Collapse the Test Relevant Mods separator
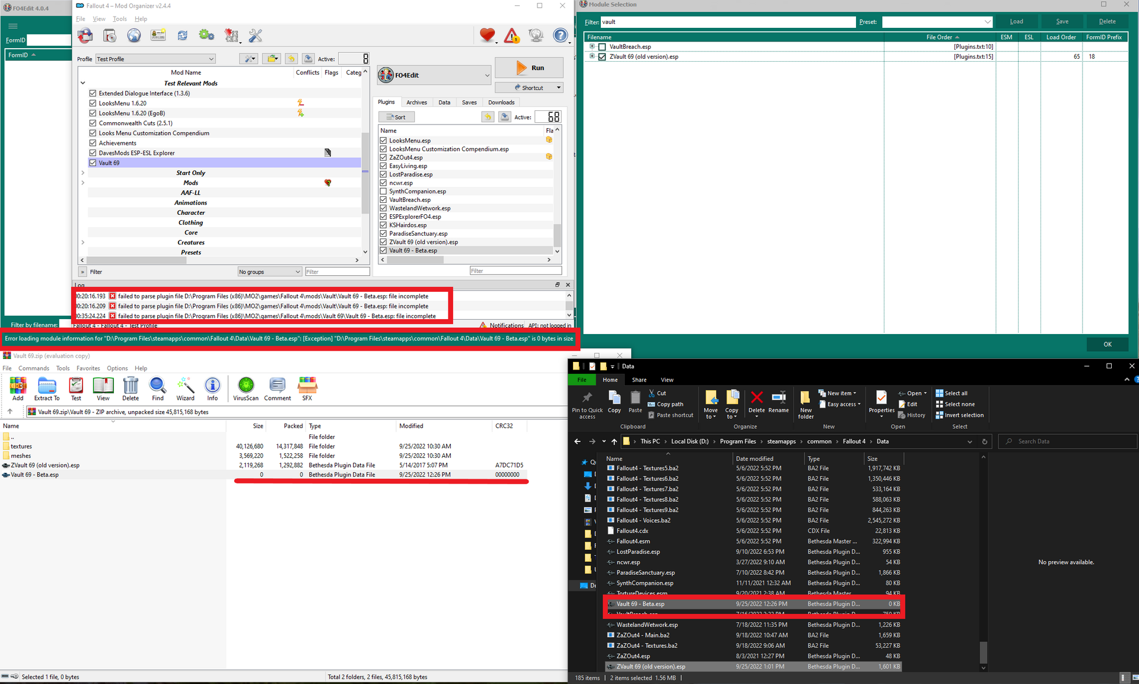 82,83
